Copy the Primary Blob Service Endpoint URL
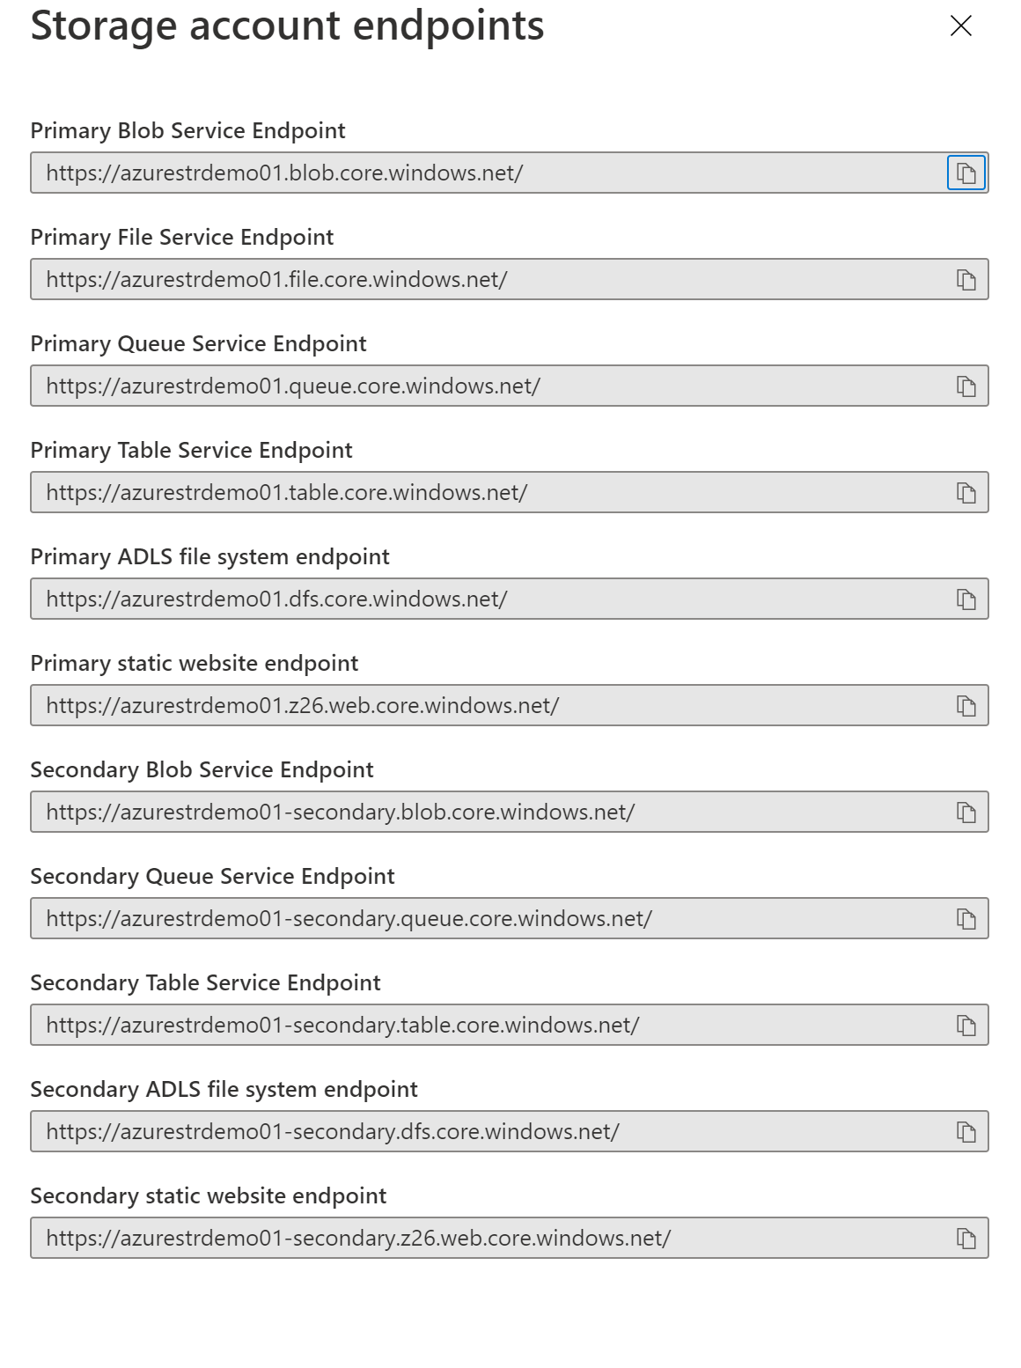The height and width of the screenshot is (1368, 1021). [965, 174]
